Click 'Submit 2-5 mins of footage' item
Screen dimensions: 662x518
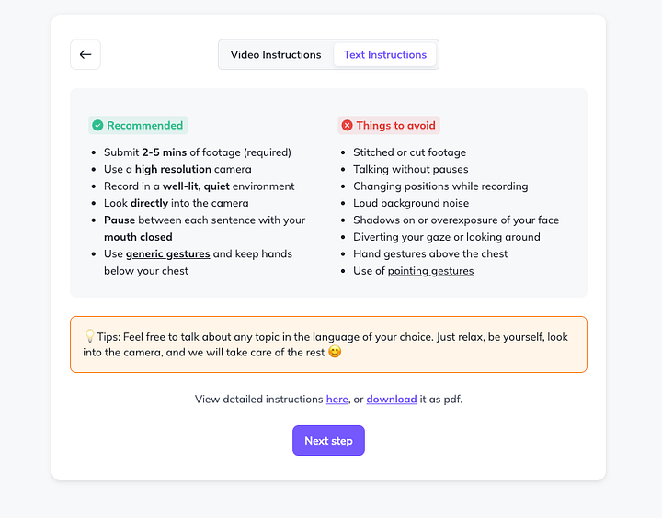coord(198,152)
